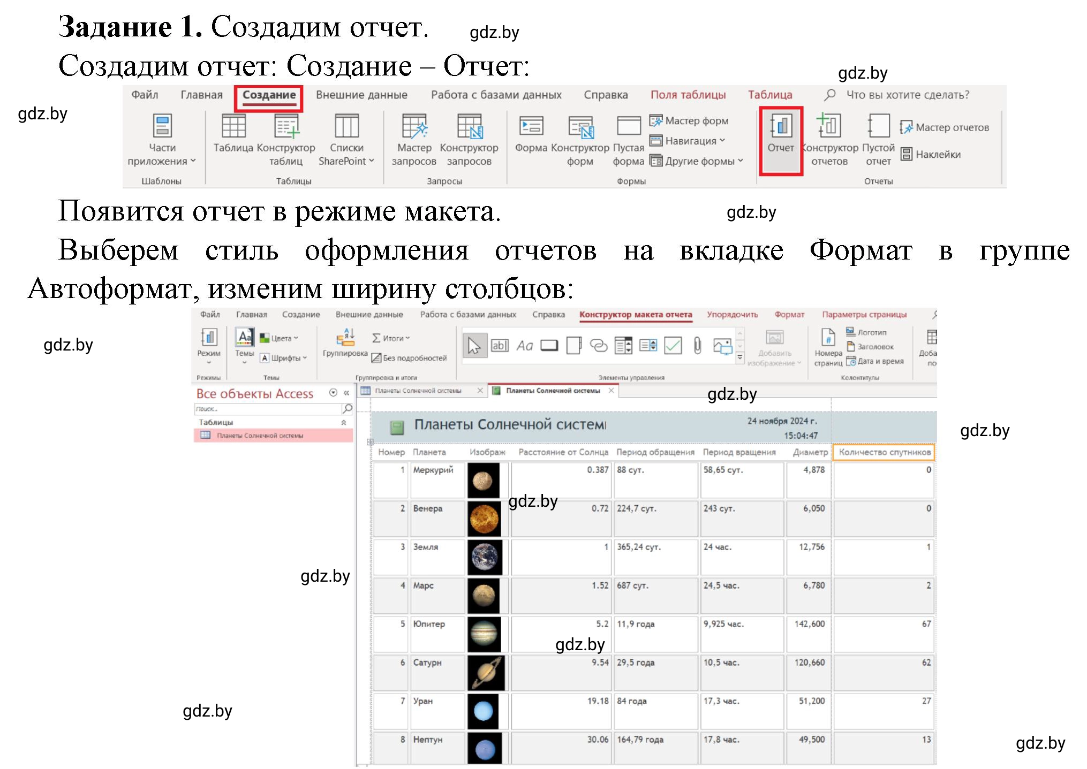Image resolution: width=1087 pixels, height=769 pixels.
Task: Pick the attachment paperclip control
Action: tap(698, 346)
